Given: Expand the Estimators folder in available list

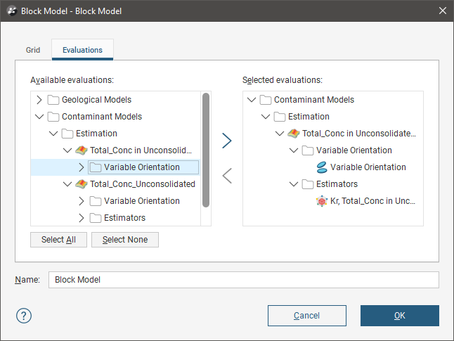Looking at the screenshot, I should tap(81, 218).
